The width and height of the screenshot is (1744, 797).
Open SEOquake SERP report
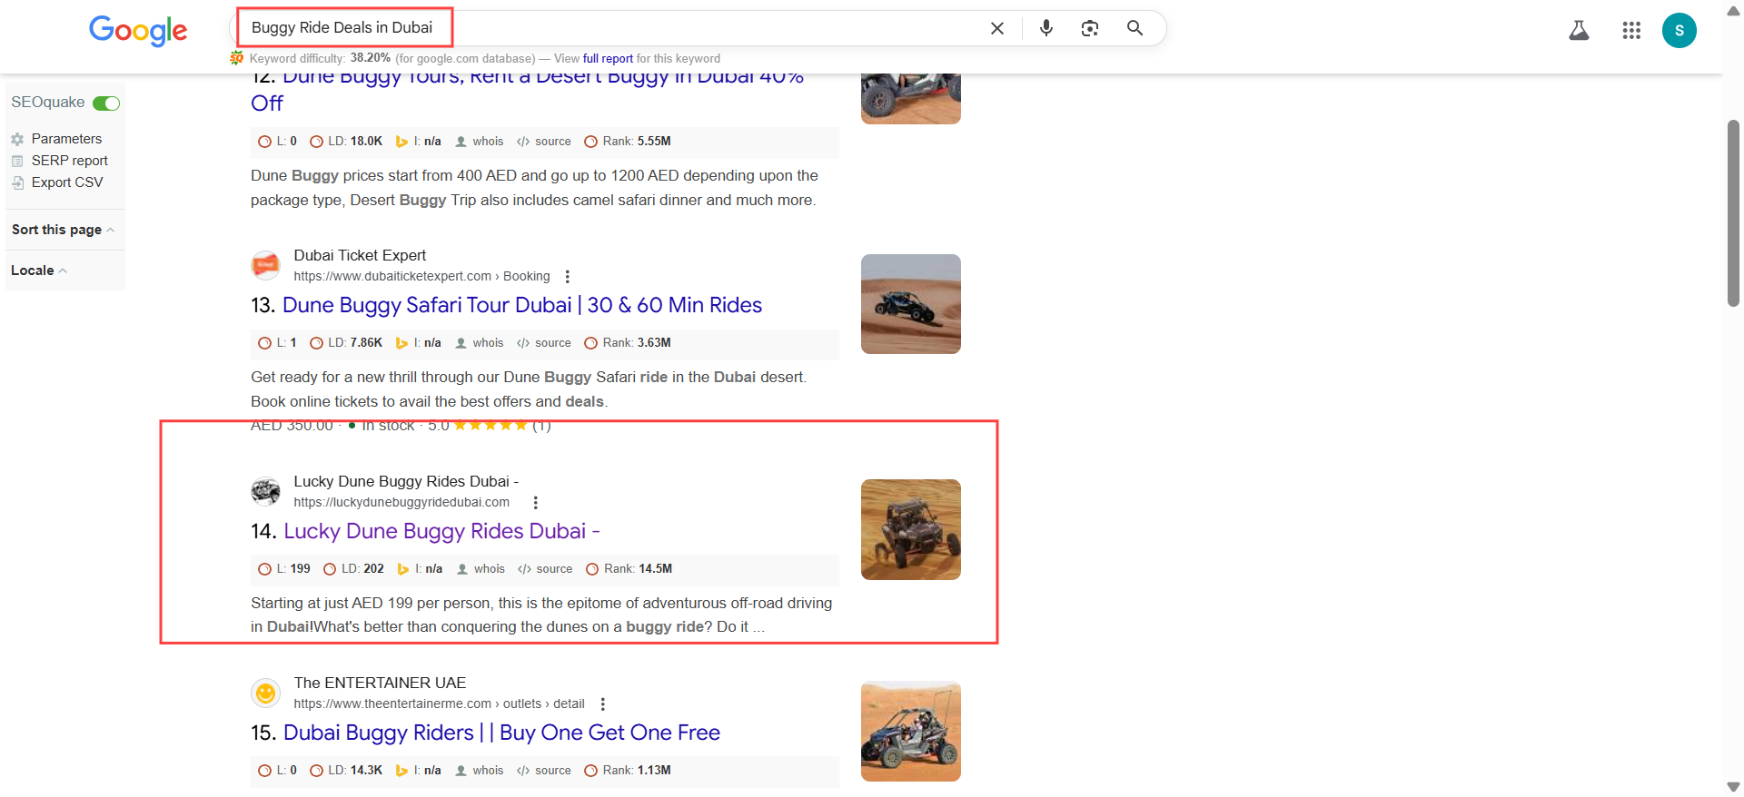[x=69, y=161]
